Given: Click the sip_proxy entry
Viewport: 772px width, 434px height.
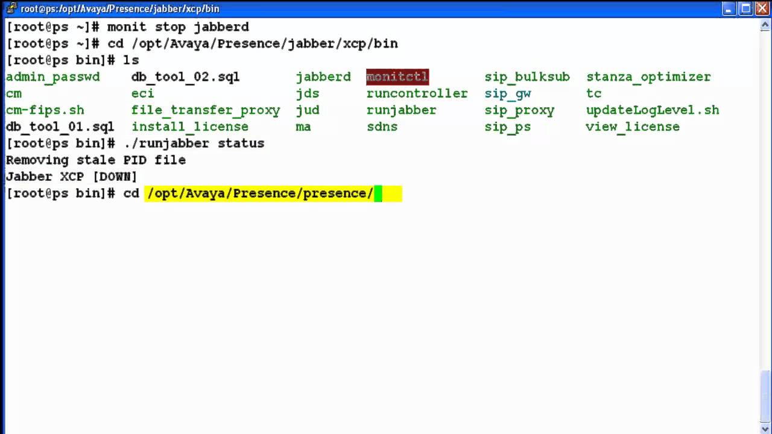Looking at the screenshot, I should (519, 110).
